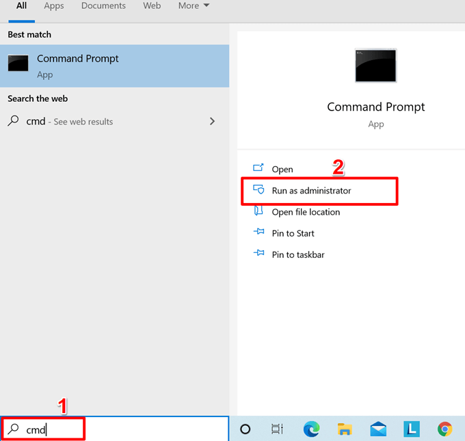Launch File Explorer from taskbar
The width and height of the screenshot is (465, 441).
point(345,429)
